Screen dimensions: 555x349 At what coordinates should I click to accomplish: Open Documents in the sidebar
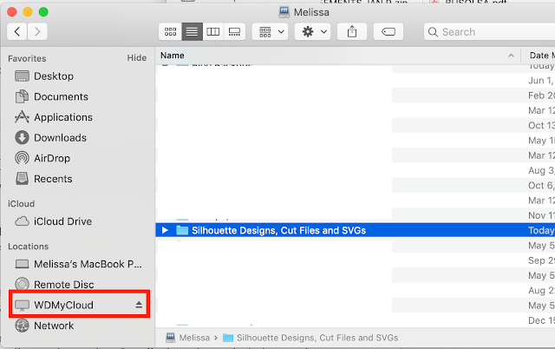tap(51, 96)
